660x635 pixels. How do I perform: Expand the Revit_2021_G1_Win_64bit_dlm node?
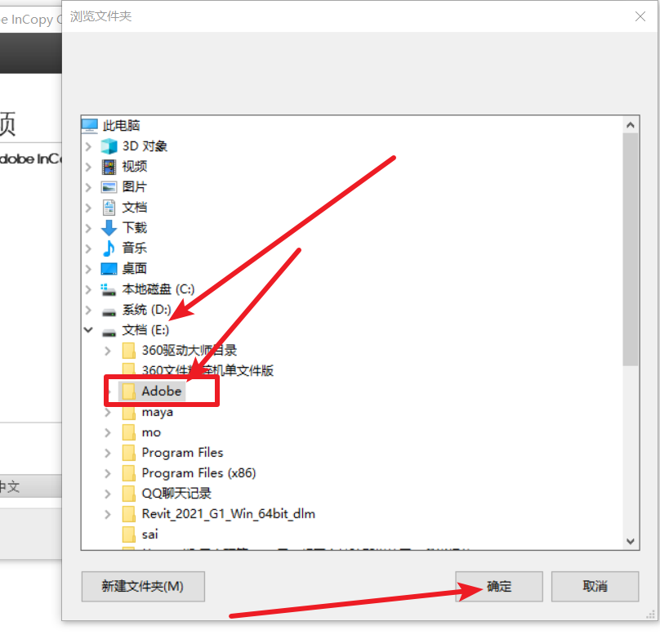pos(108,514)
